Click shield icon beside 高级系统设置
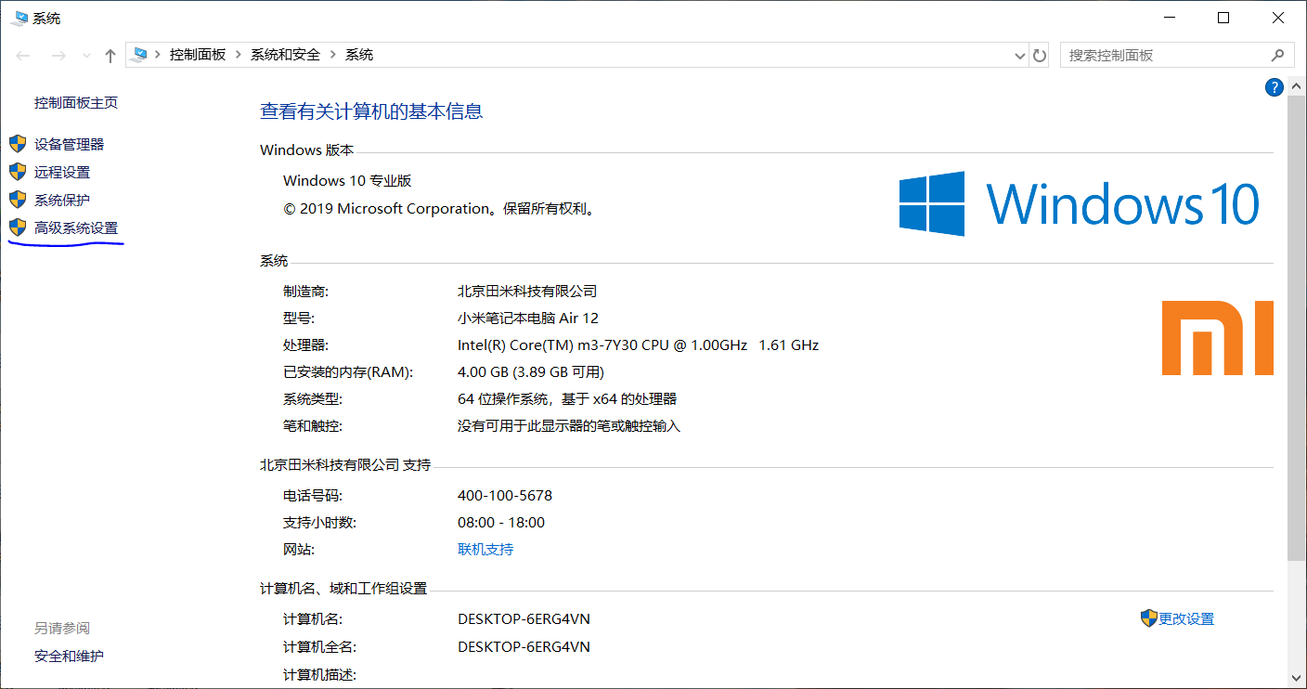 tap(18, 227)
